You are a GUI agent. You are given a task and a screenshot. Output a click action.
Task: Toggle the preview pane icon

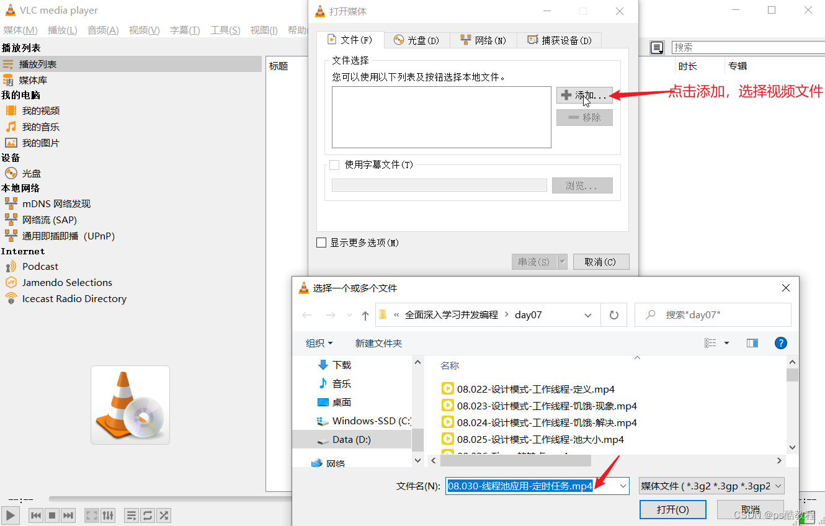click(x=752, y=343)
